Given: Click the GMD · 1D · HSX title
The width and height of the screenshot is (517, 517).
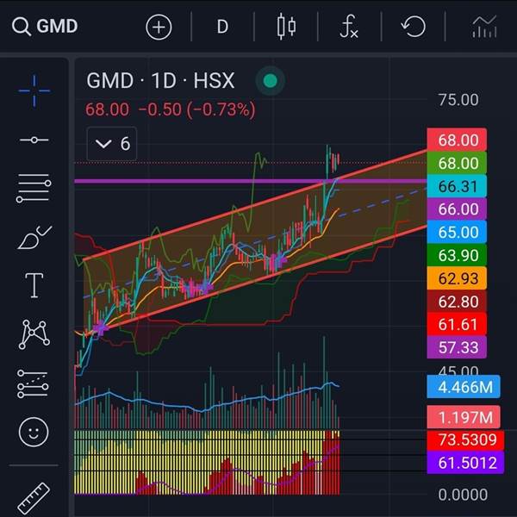Looking at the screenshot, I should point(160,80).
